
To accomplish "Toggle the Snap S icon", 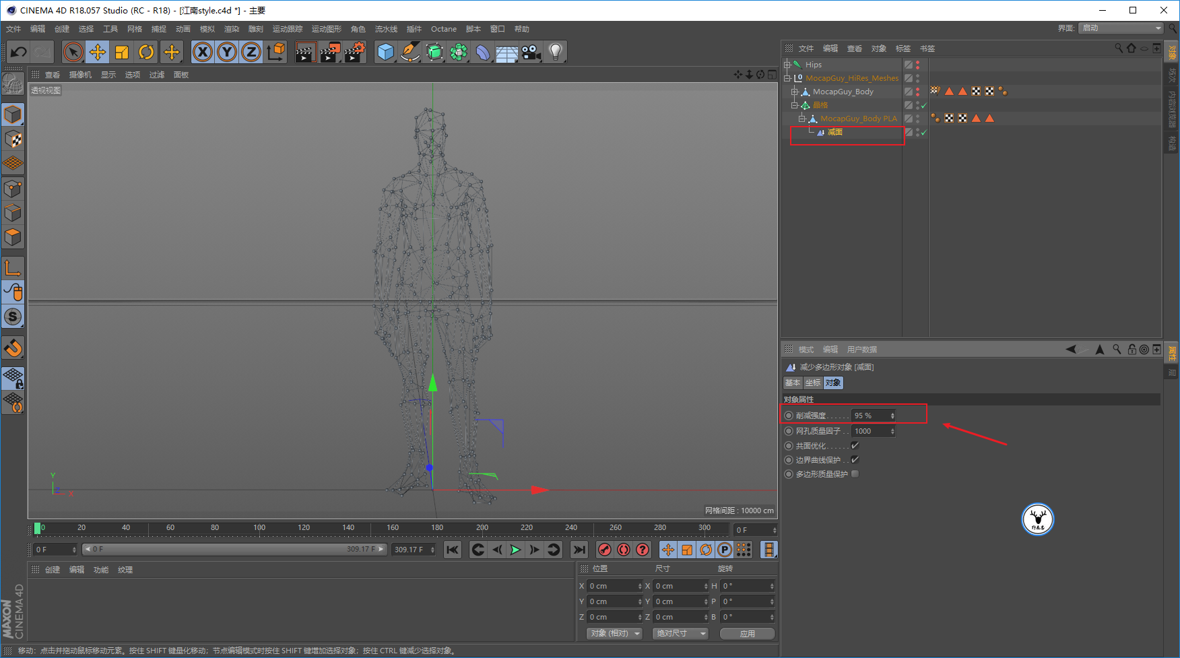I will (13, 317).
